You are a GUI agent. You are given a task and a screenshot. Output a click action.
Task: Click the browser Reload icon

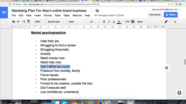pyautogui.click(x=10, y=4)
